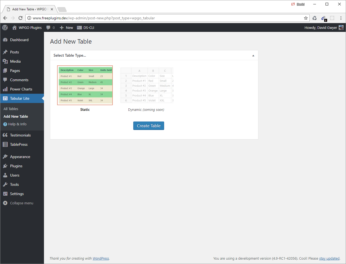Open the Testimonials menu item
This screenshot has height=264, width=346.
[22, 135]
